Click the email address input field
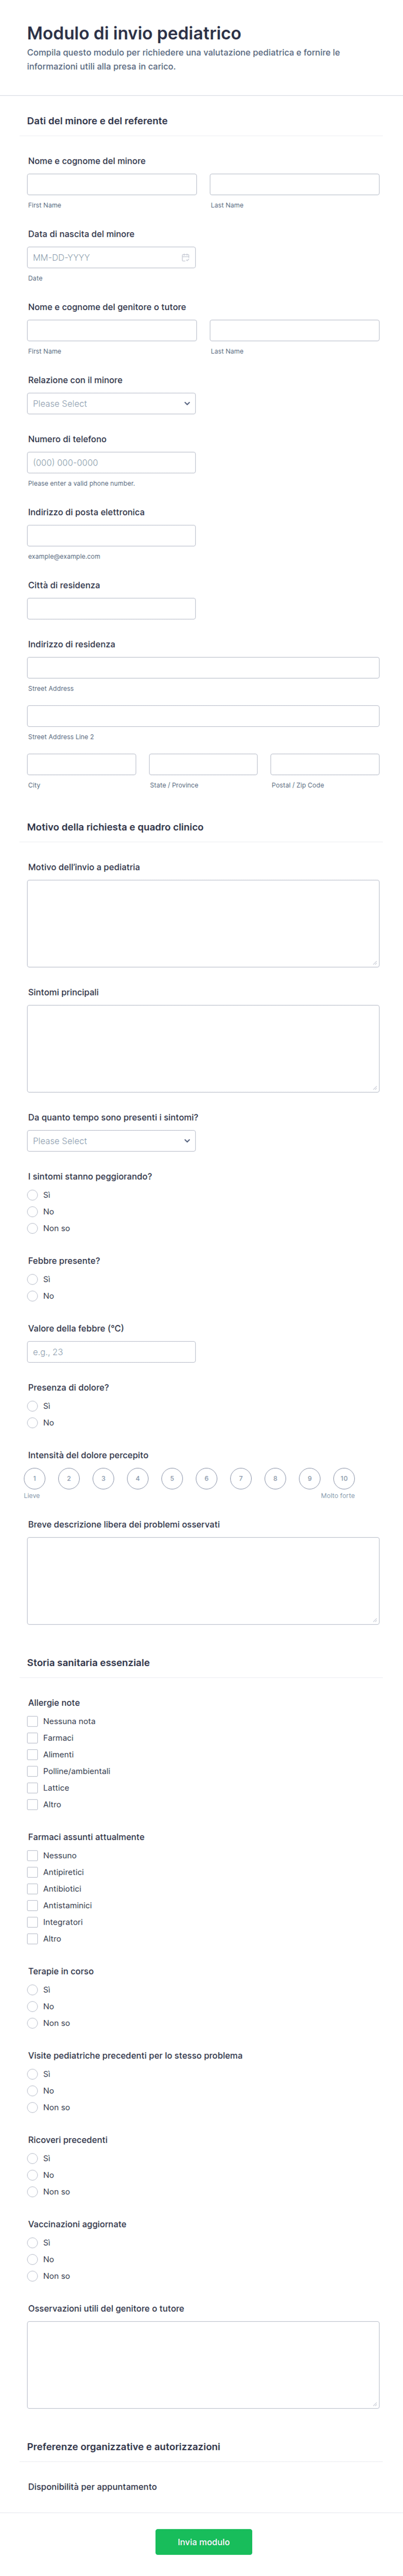403x2576 pixels. tap(111, 536)
